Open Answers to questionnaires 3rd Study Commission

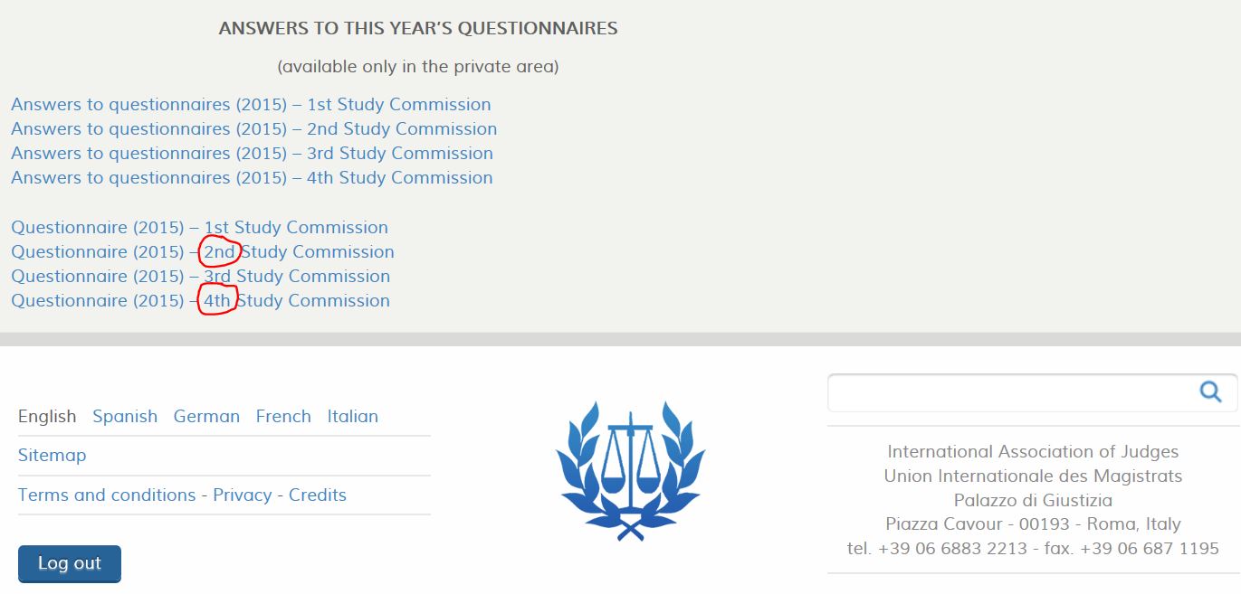(252, 154)
